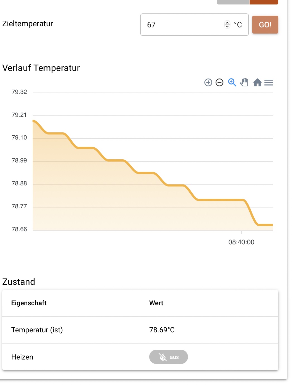Click the dark orange button segment at top

pyautogui.click(x=264, y=2)
